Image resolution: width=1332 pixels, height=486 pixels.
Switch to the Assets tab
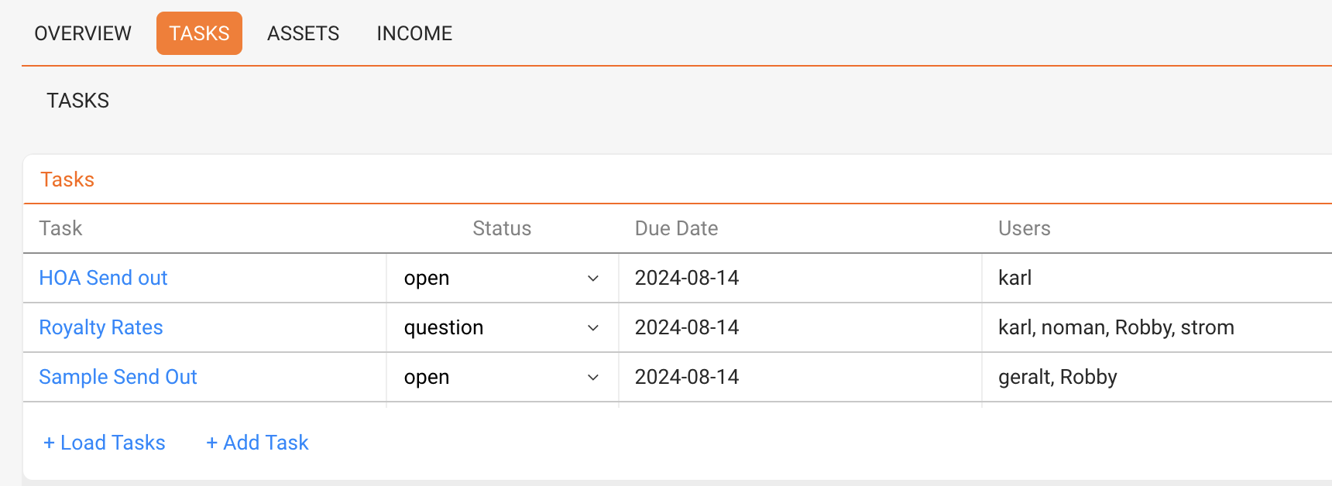[x=303, y=33]
